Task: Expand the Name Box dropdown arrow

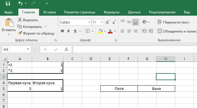Action: click(x=28, y=49)
